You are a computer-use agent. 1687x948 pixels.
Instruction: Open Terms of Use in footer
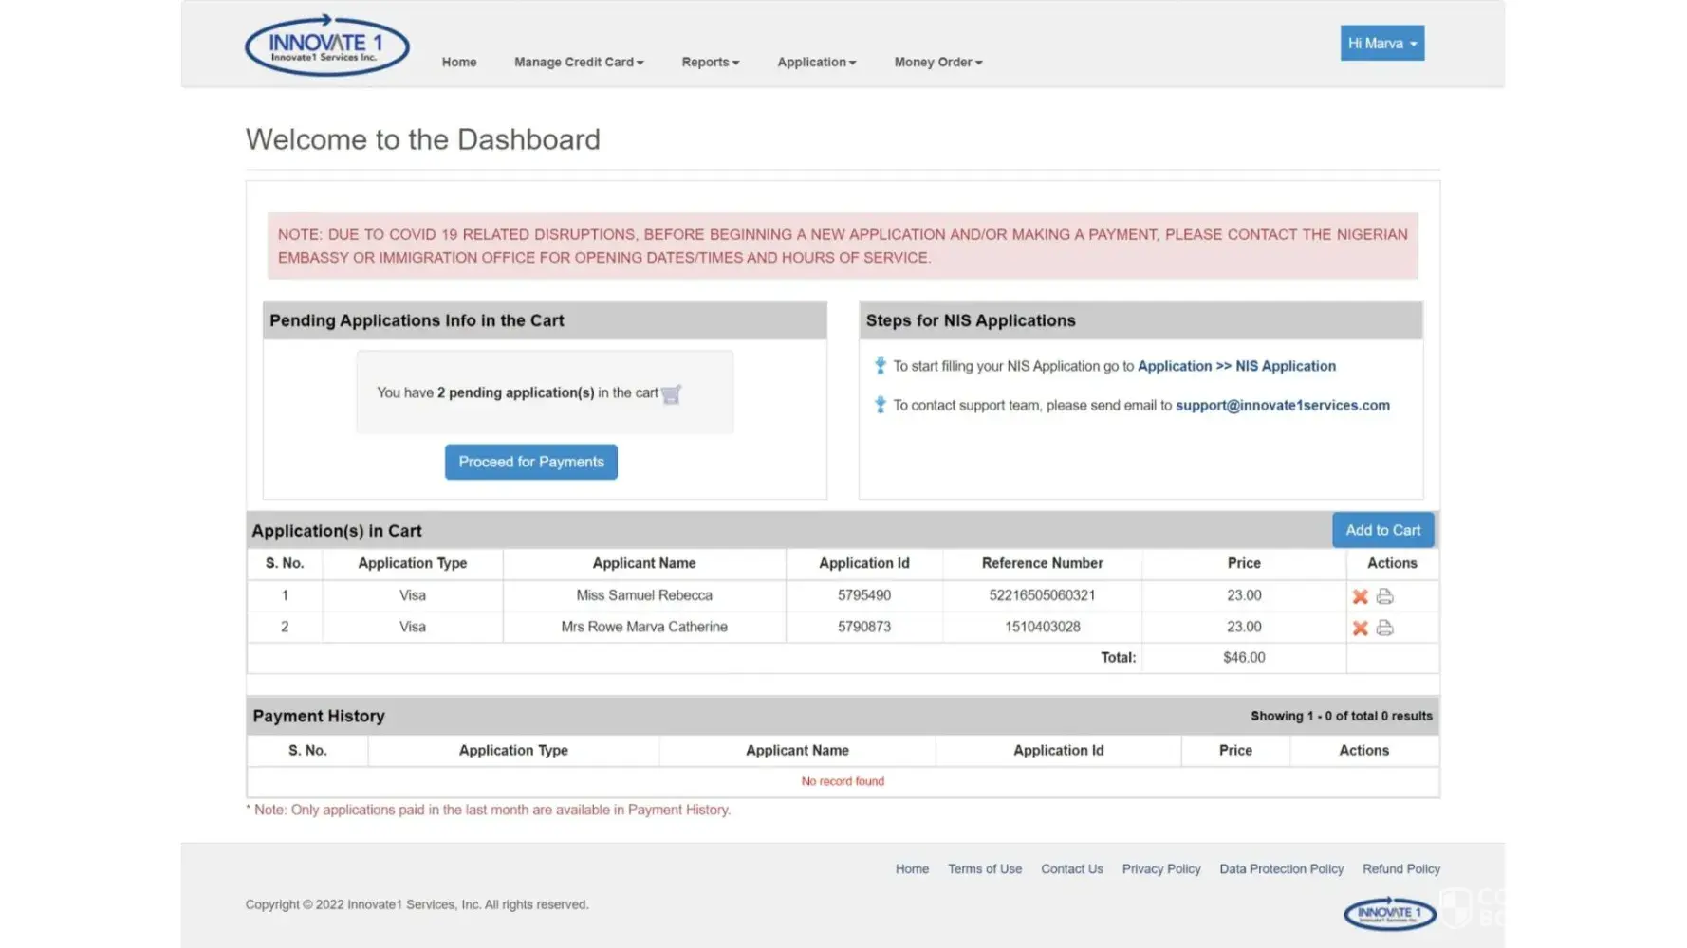[984, 869]
